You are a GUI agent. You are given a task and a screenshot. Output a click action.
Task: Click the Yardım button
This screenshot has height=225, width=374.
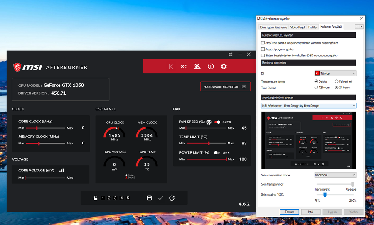(x=354, y=212)
